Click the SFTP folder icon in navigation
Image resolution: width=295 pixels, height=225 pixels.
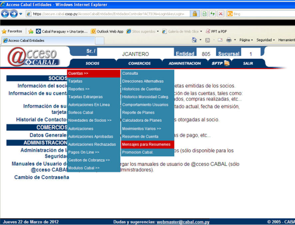(x=227, y=63)
